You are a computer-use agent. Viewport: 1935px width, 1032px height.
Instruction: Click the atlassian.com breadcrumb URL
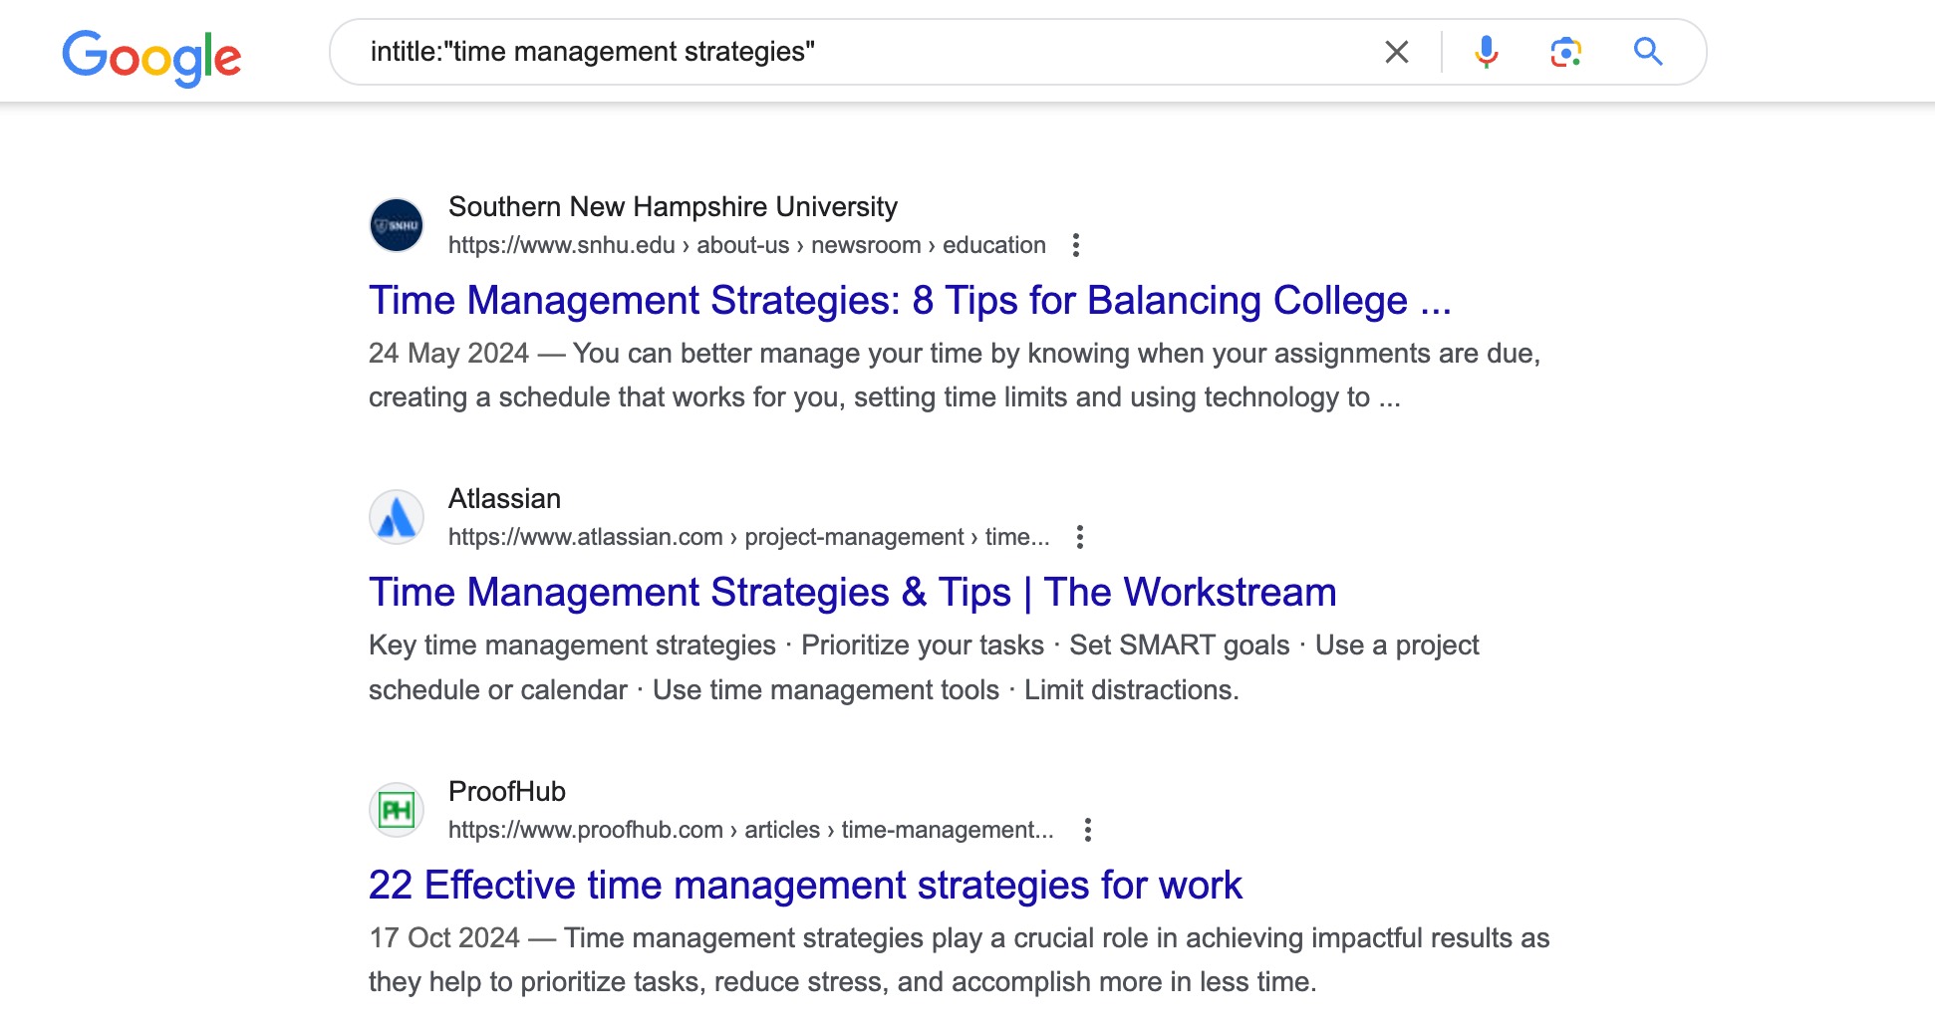[748, 537]
